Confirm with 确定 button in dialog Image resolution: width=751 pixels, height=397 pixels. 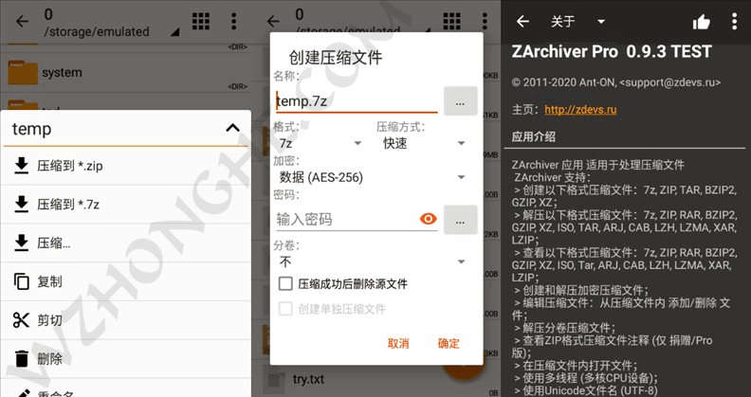coord(449,343)
